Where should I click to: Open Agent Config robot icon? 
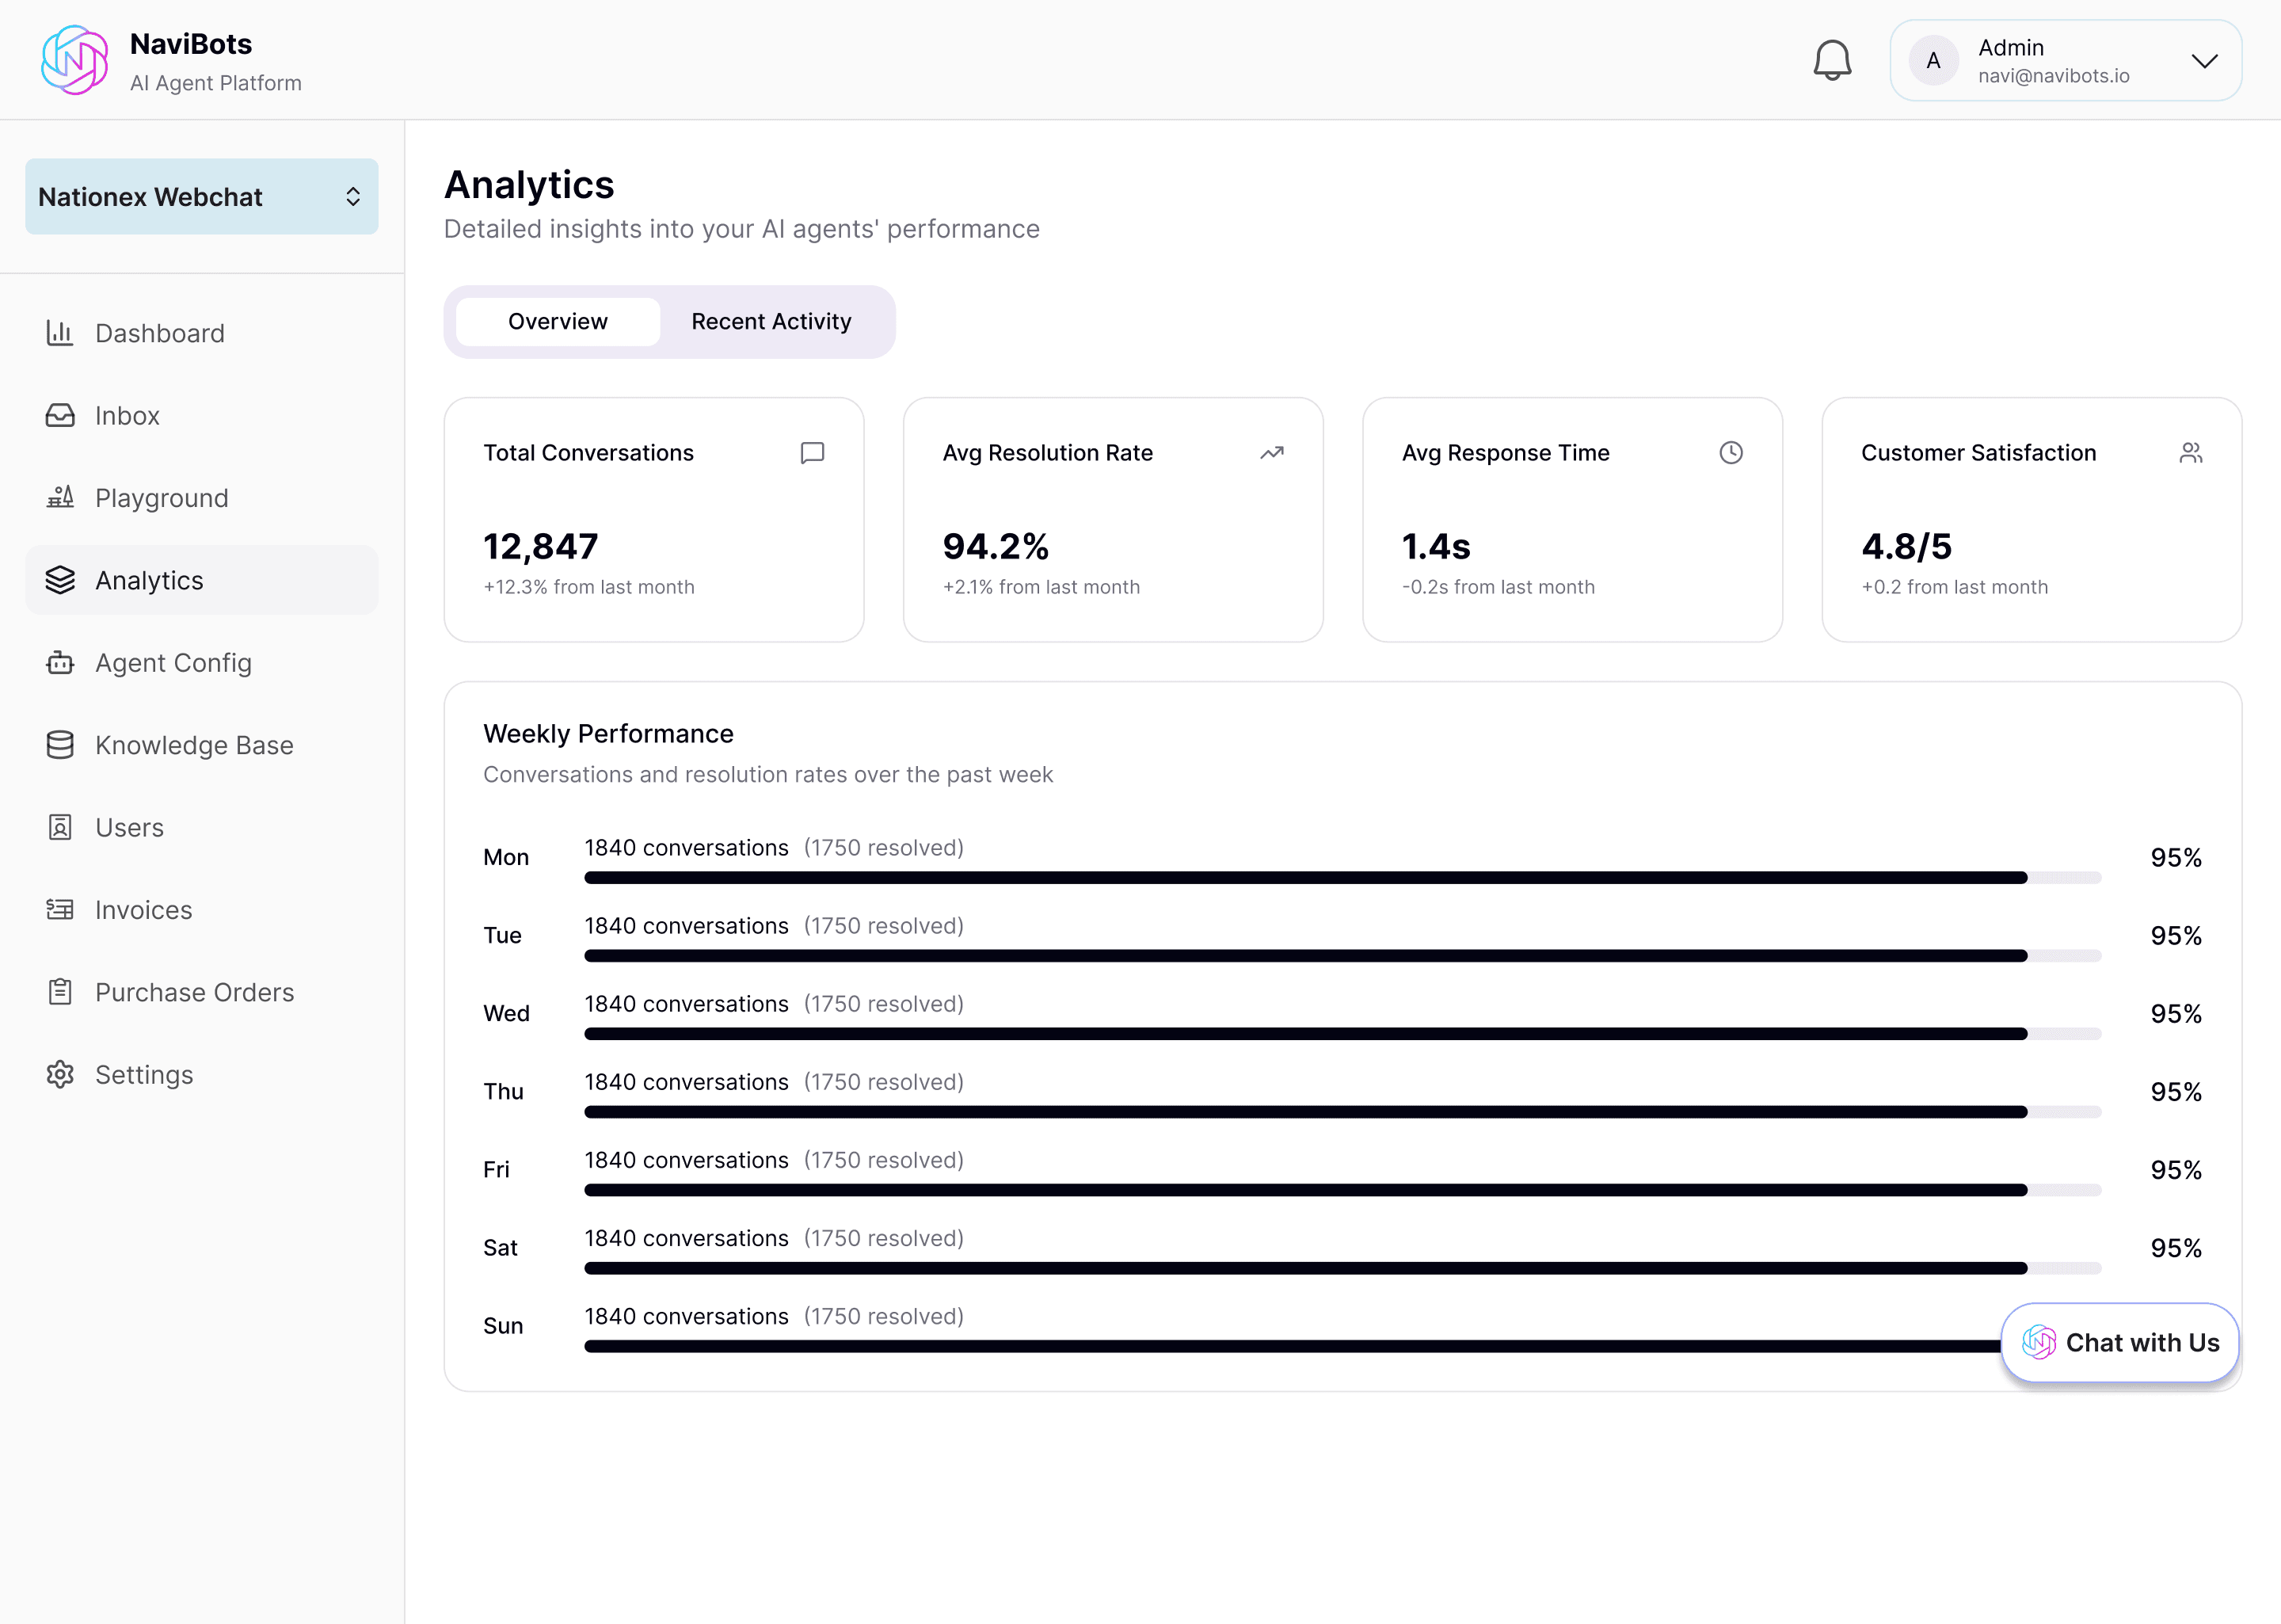tap(60, 663)
